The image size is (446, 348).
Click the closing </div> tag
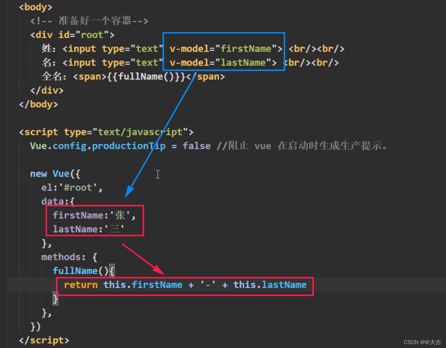point(47,91)
